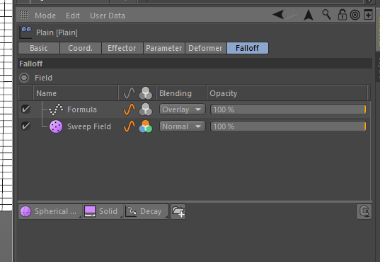The height and width of the screenshot is (262, 380).
Task: Toggle the lock element padlock icon
Action: tap(342, 15)
